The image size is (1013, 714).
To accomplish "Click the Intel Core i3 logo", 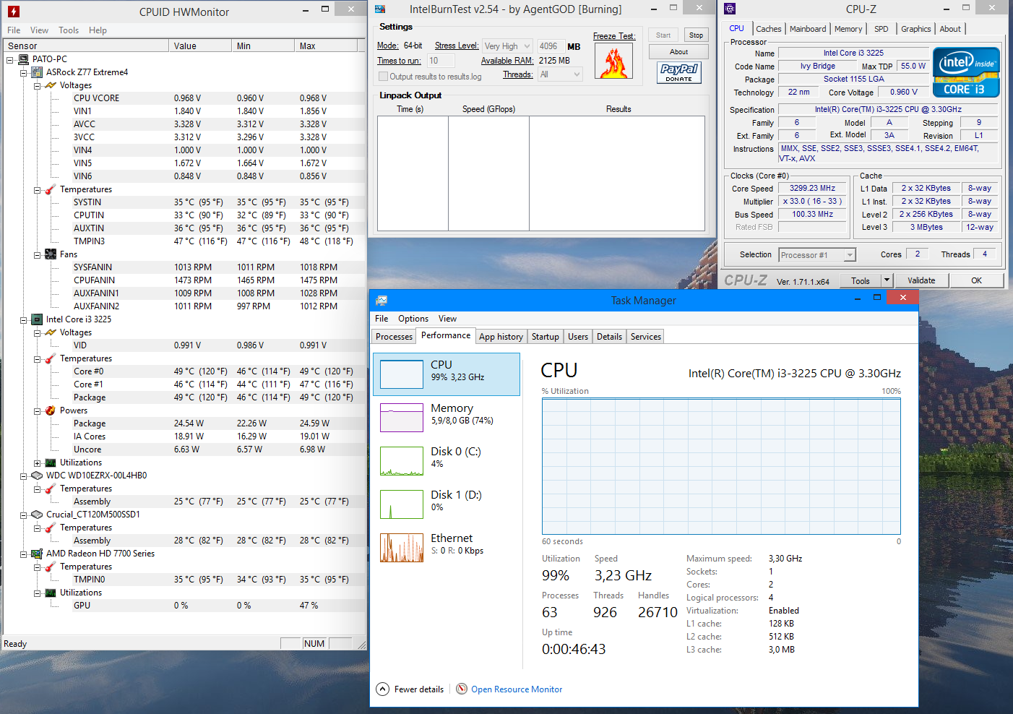I will tap(966, 72).
